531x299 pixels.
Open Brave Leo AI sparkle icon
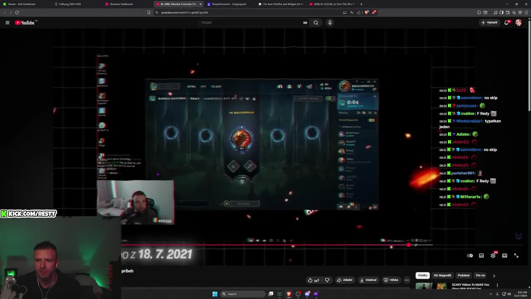coord(514,12)
